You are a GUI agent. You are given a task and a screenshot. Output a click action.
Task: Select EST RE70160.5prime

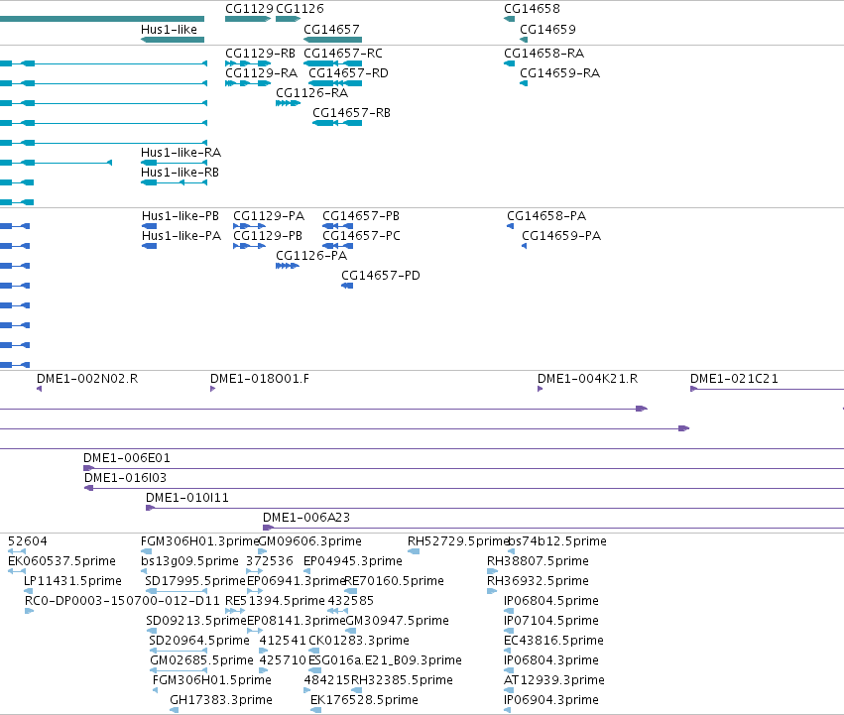pos(394,581)
